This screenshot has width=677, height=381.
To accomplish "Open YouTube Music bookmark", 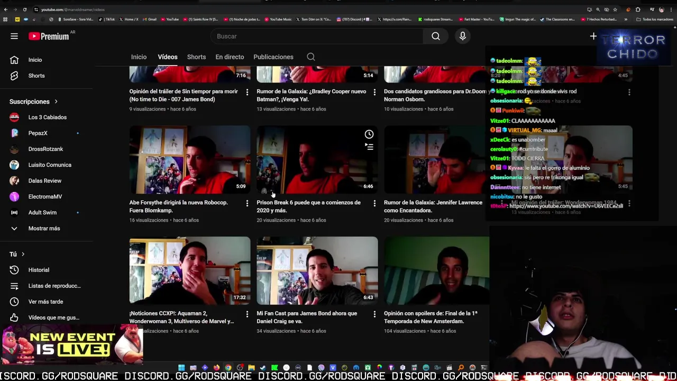I will pyautogui.click(x=278, y=20).
